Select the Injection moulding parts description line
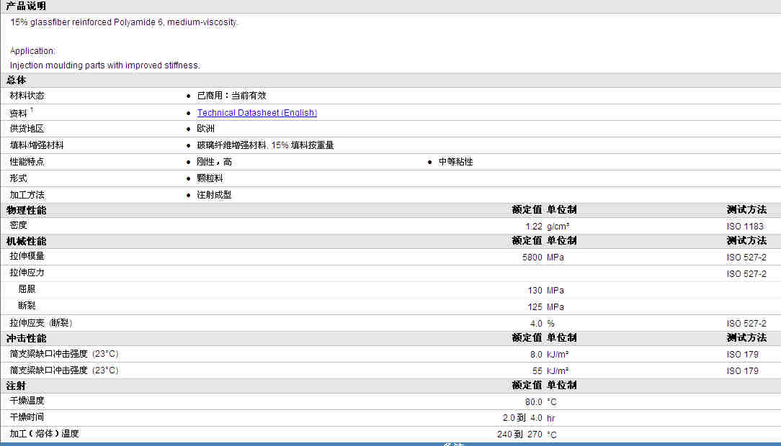The width and height of the screenshot is (781, 446). pos(105,65)
